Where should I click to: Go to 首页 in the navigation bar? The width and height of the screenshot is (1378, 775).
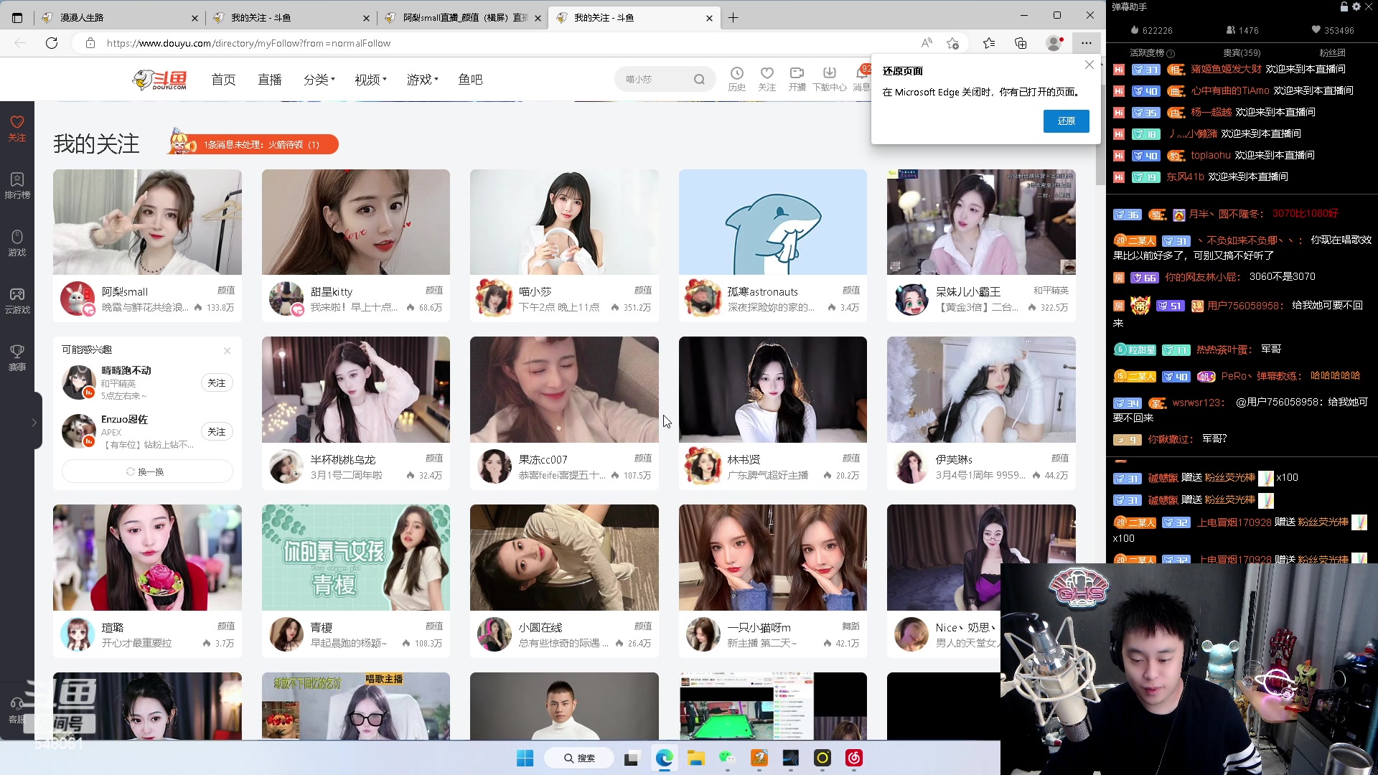223,80
